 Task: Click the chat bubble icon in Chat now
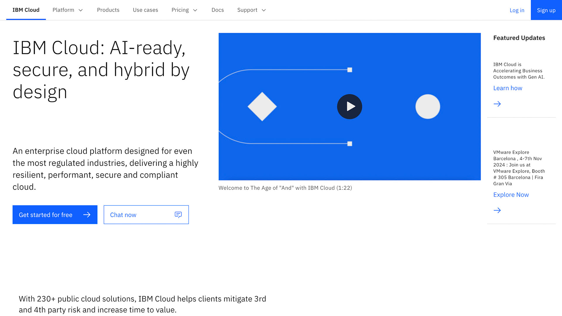coord(178,215)
